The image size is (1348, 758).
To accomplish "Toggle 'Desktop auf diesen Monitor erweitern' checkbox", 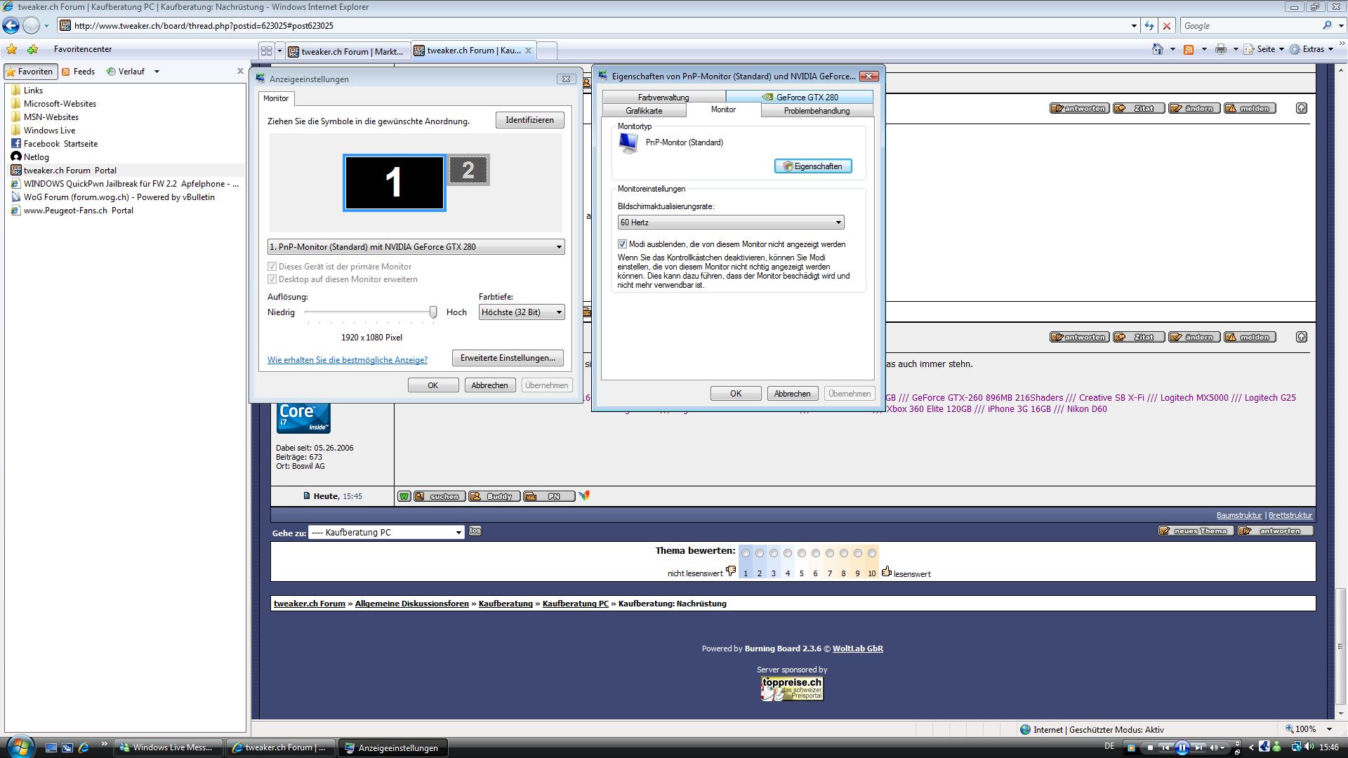I will coord(272,279).
